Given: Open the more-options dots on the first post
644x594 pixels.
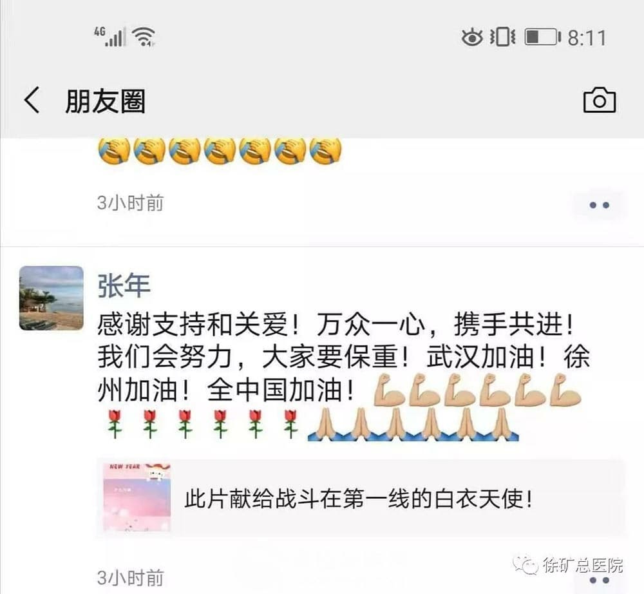Looking at the screenshot, I should click(599, 205).
